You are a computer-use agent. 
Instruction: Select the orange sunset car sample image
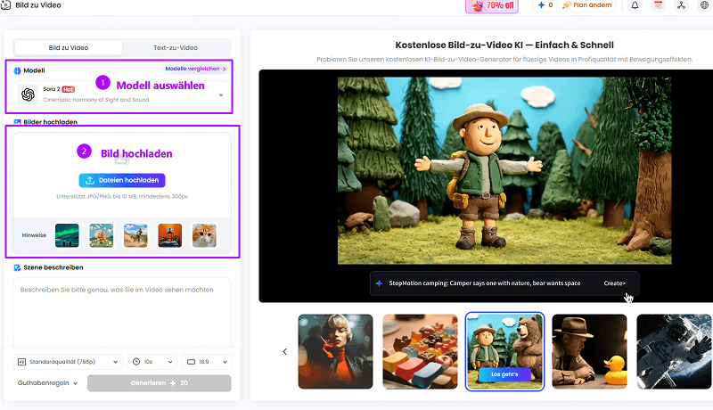pos(170,235)
